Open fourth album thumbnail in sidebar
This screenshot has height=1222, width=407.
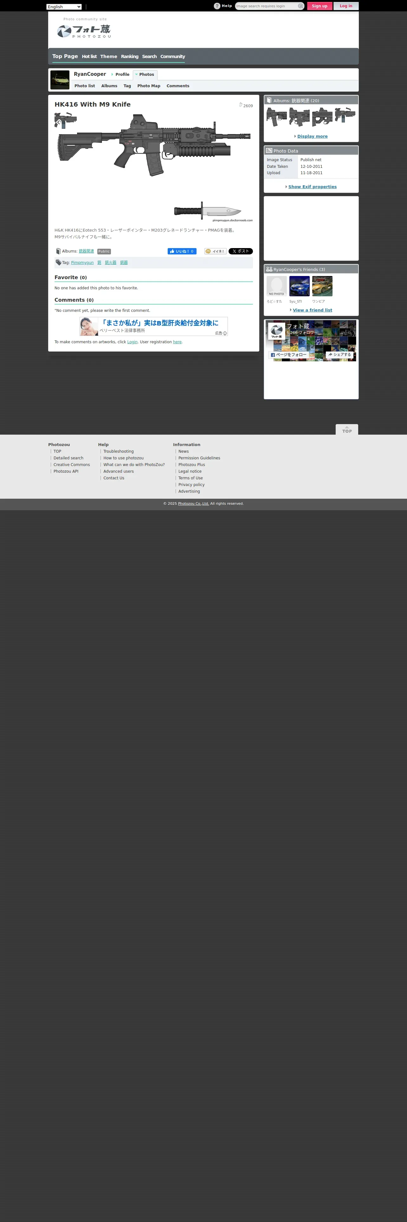345,117
